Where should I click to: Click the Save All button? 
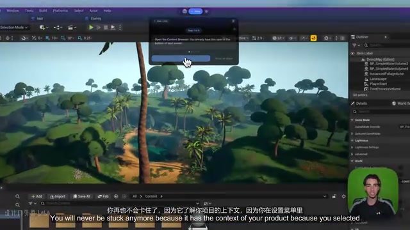(81, 196)
